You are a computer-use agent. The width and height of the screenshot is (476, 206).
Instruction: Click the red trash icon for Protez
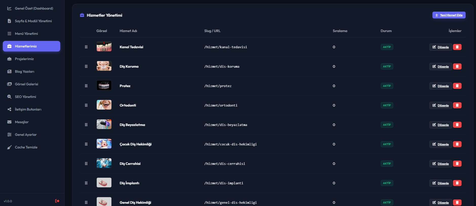[457, 86]
